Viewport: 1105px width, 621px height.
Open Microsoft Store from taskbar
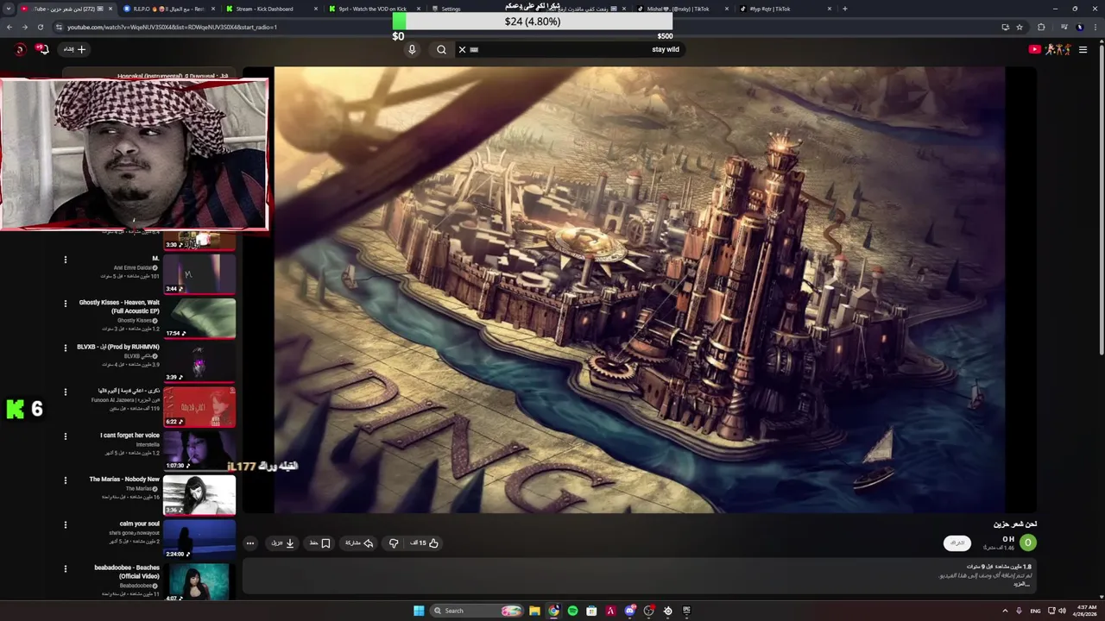[591, 611]
